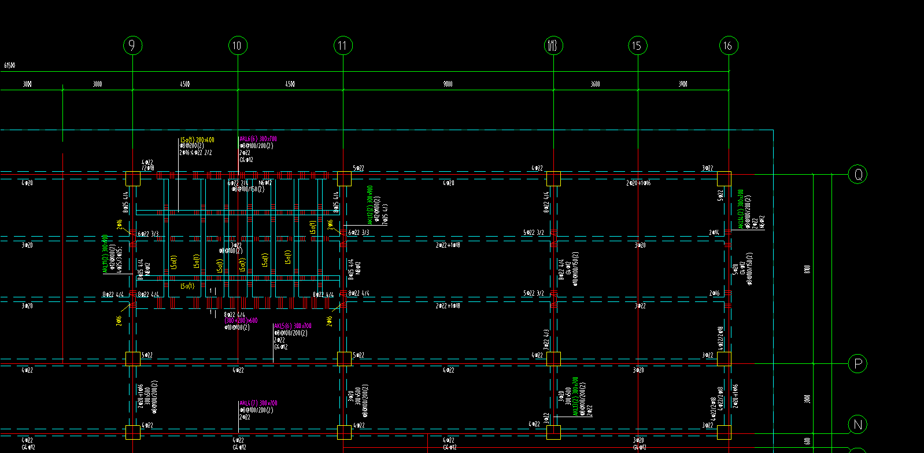Image resolution: width=924 pixels, height=453 pixels.
Task: Select the column at axes 9 and N
Action: click(133, 432)
